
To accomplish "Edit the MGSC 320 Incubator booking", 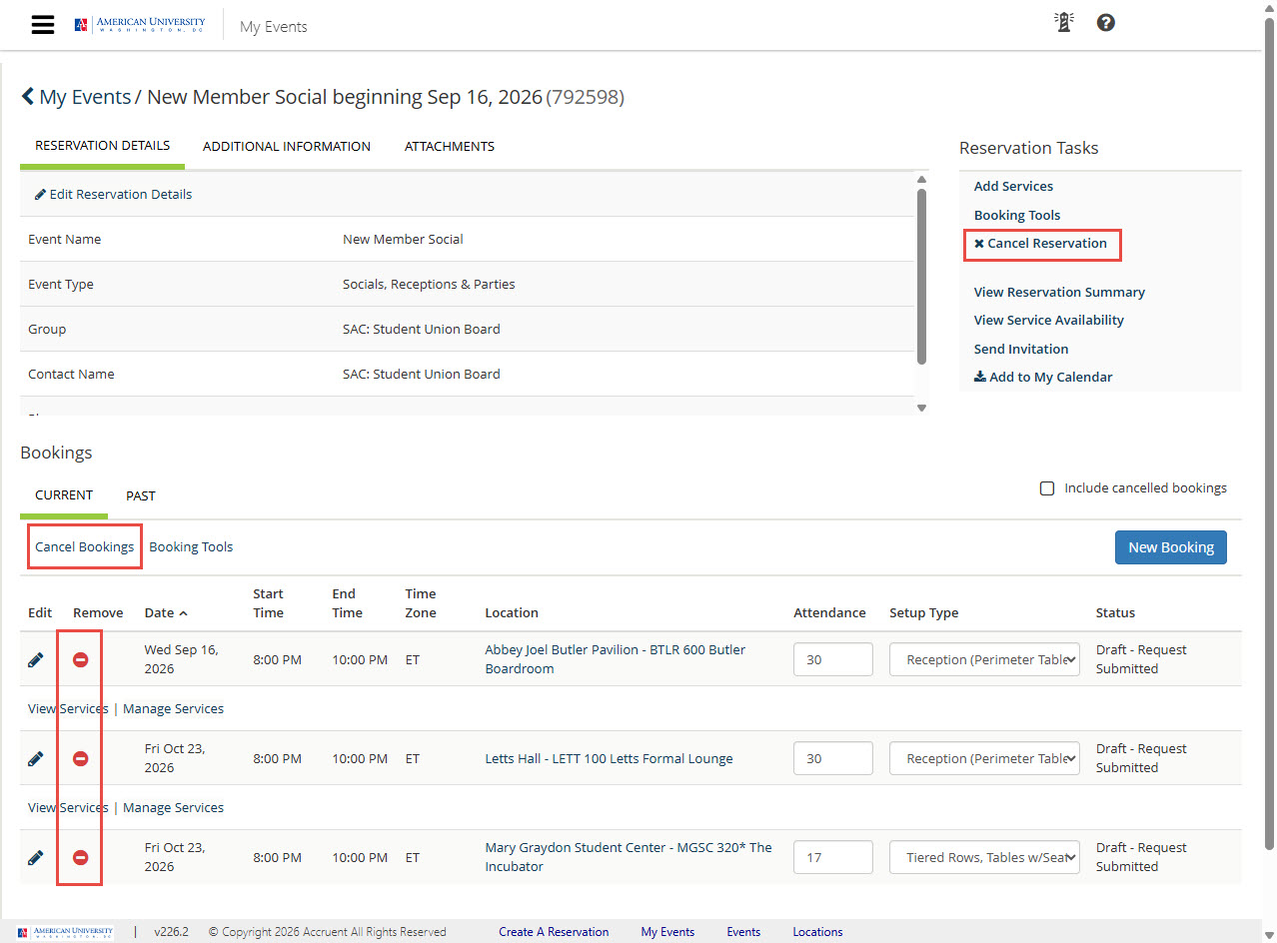I will click(x=36, y=857).
